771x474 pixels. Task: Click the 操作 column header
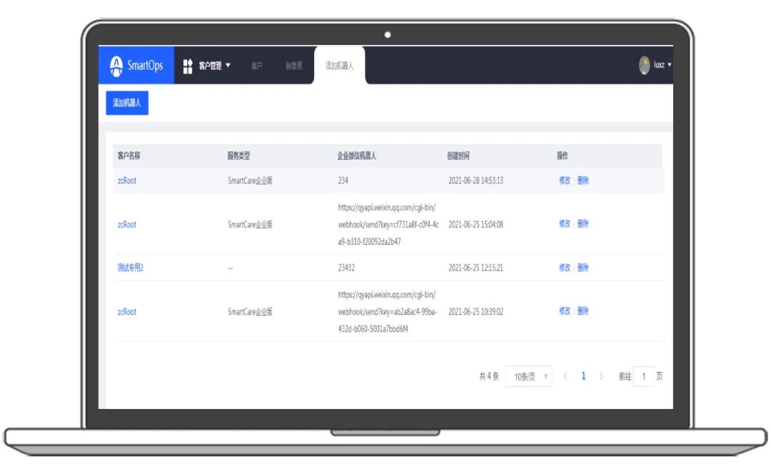[563, 156]
